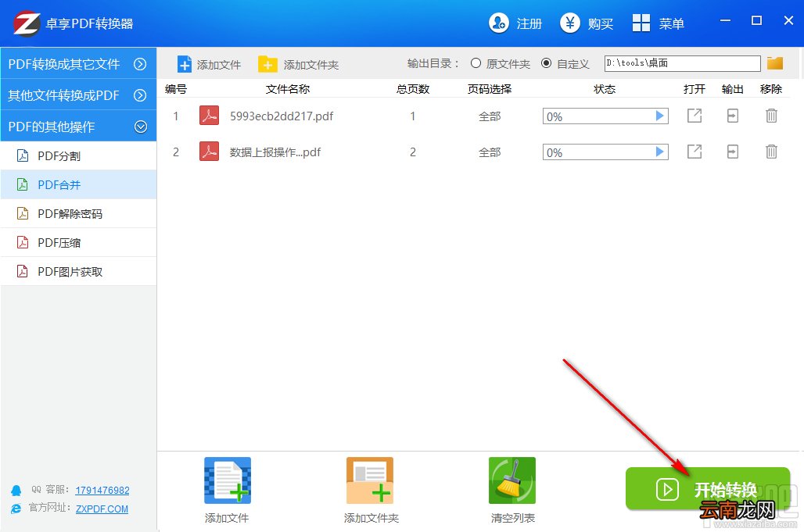Screen dimensions: 804x532
Task: Collapse the PDF的其他操作 section
Action: (78, 127)
